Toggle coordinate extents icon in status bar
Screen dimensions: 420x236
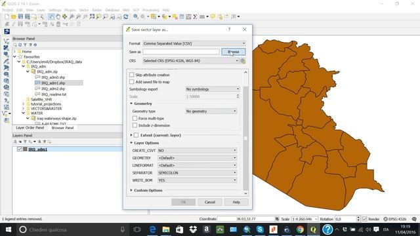click(x=277, y=219)
